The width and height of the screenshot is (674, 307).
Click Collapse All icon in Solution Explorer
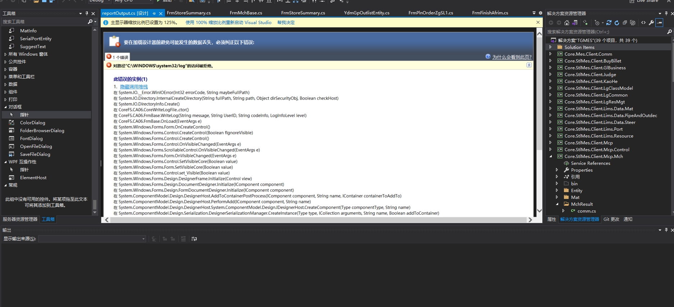[625, 23]
